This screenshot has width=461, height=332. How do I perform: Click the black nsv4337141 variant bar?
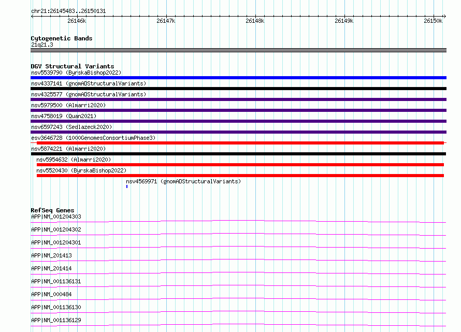coord(238,89)
